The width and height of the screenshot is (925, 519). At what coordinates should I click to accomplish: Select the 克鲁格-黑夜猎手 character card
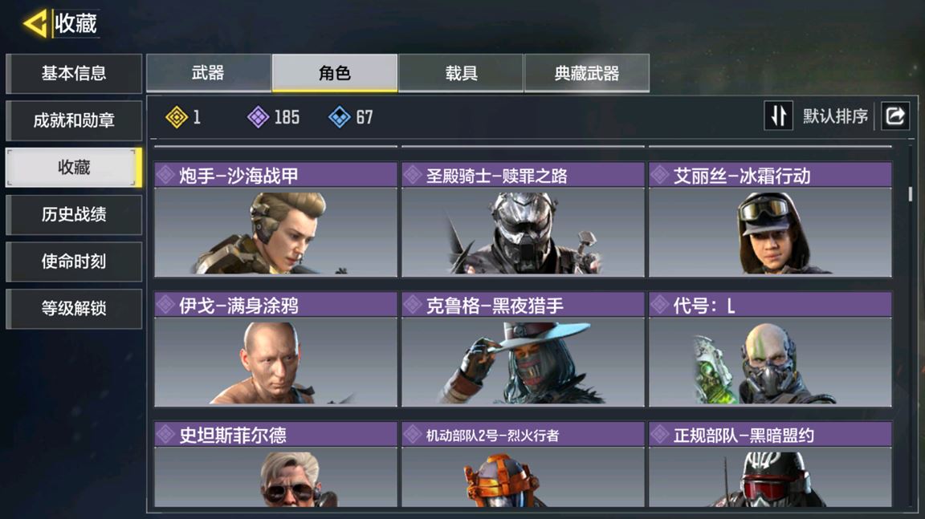523,349
